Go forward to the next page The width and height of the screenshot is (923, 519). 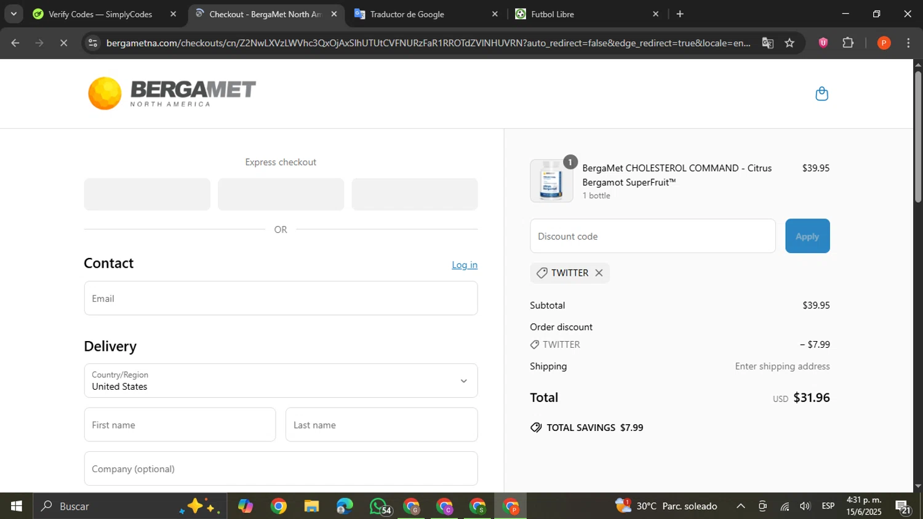39,43
